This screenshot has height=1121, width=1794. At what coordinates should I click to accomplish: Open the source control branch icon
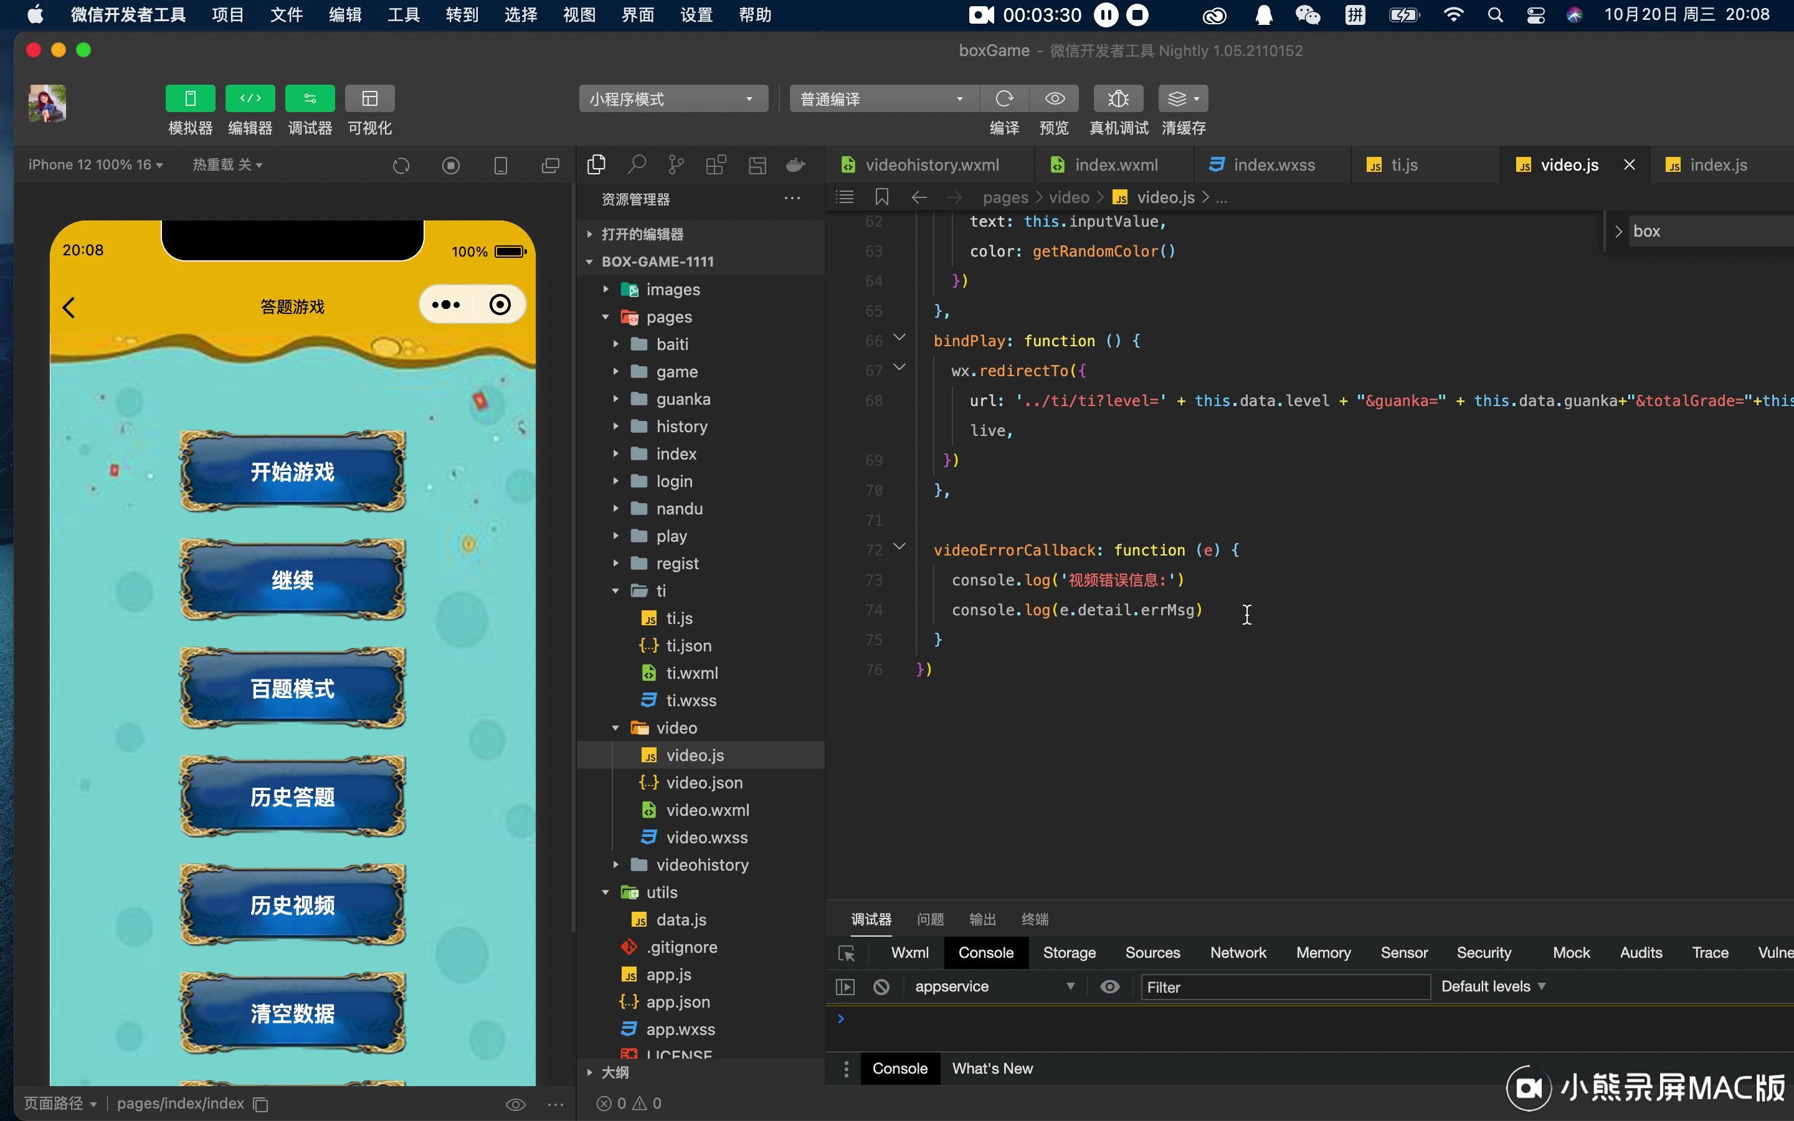tap(675, 164)
